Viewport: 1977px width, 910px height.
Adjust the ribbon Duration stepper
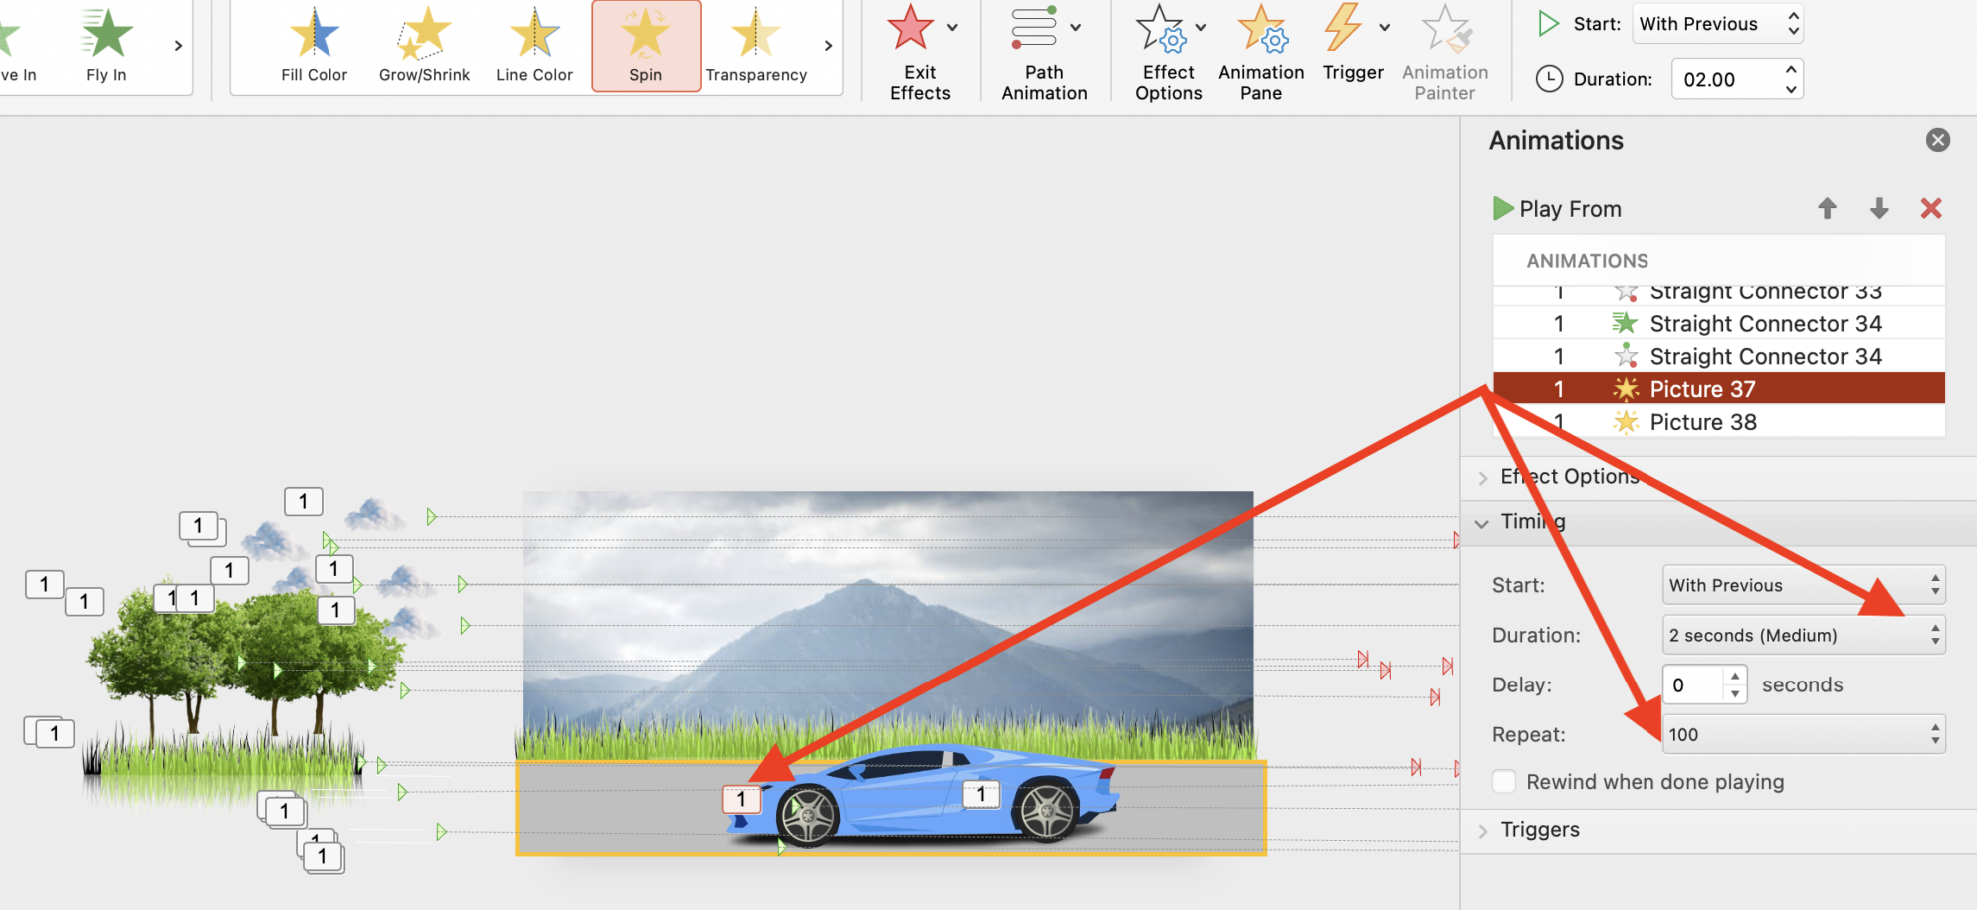point(1791,79)
